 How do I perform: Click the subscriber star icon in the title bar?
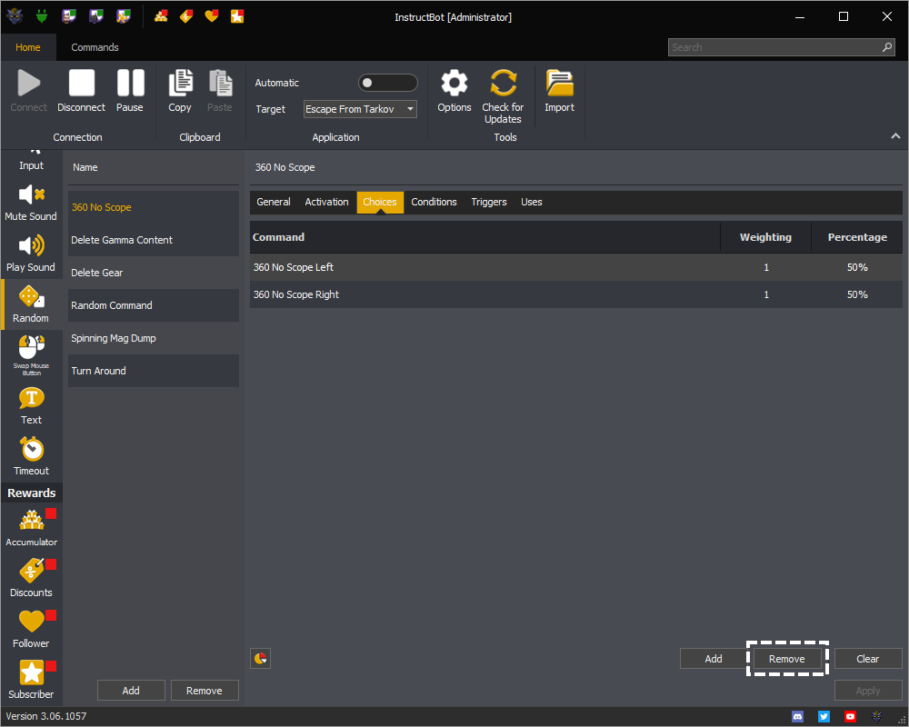coord(237,16)
